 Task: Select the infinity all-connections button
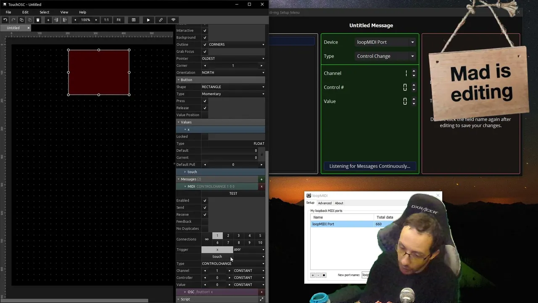[206, 239]
